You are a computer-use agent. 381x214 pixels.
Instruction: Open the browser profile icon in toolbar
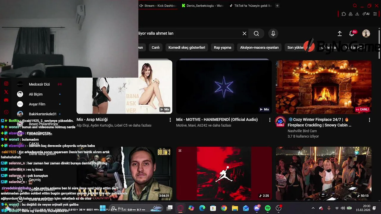click(x=351, y=14)
